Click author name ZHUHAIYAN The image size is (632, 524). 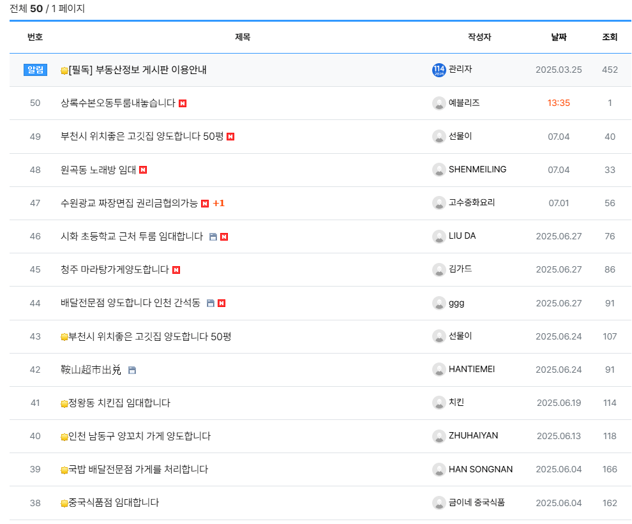point(473,435)
